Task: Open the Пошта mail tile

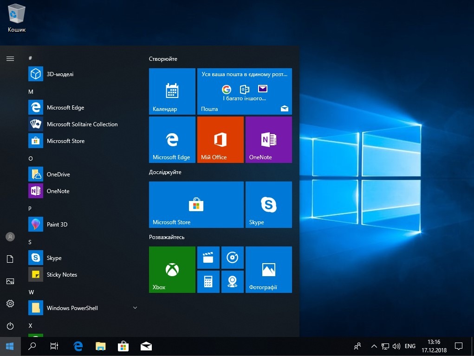Action: pyautogui.click(x=245, y=91)
